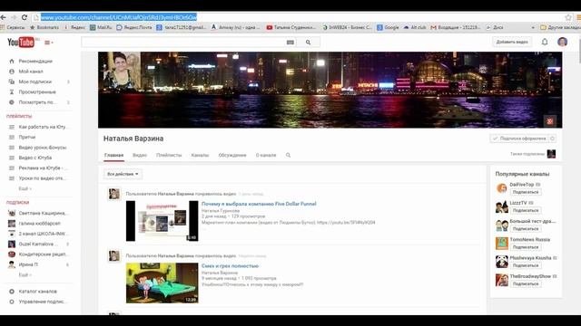Open the notifications bell

(x=545, y=43)
